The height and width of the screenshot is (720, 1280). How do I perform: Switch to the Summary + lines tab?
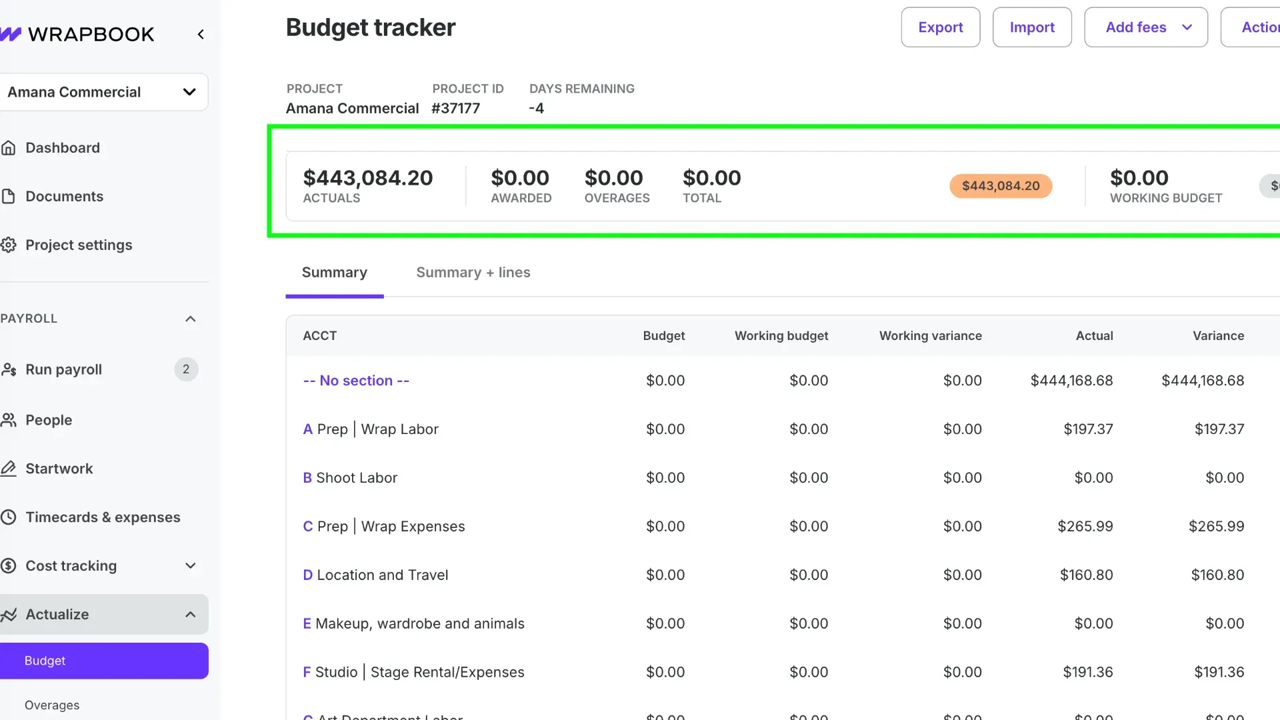click(x=473, y=273)
